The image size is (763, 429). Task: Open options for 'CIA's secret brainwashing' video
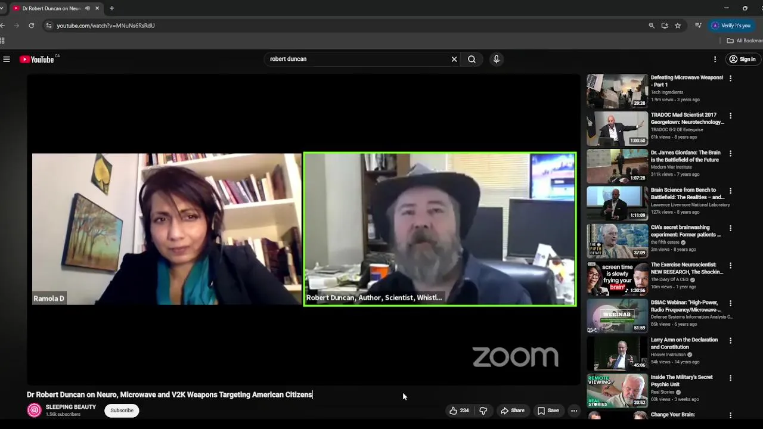click(730, 228)
